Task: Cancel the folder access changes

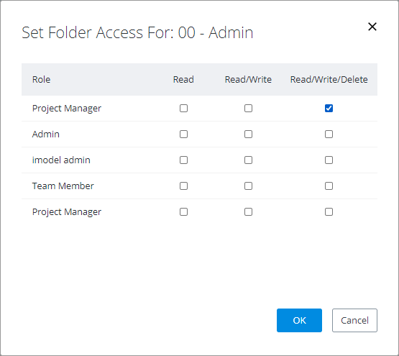Action: [x=354, y=320]
